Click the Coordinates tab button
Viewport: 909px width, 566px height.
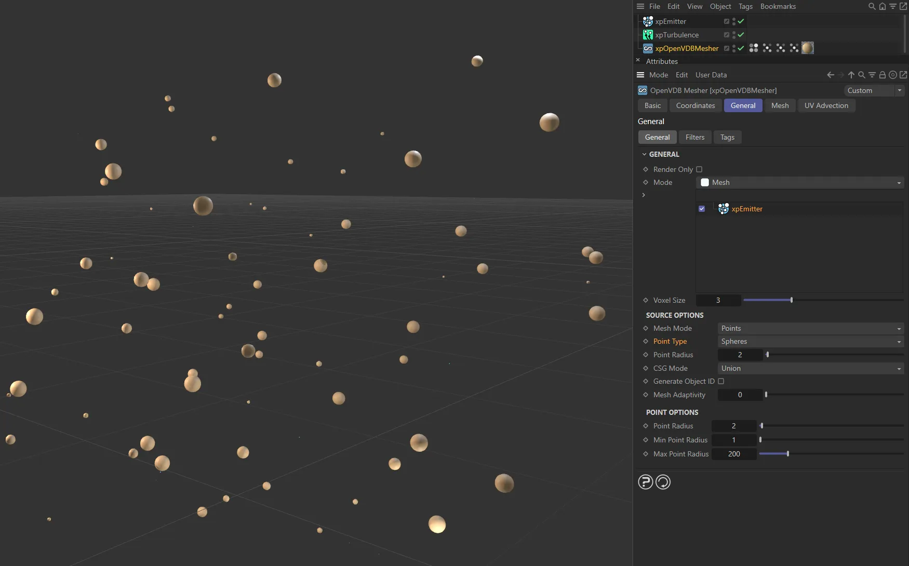tap(695, 105)
